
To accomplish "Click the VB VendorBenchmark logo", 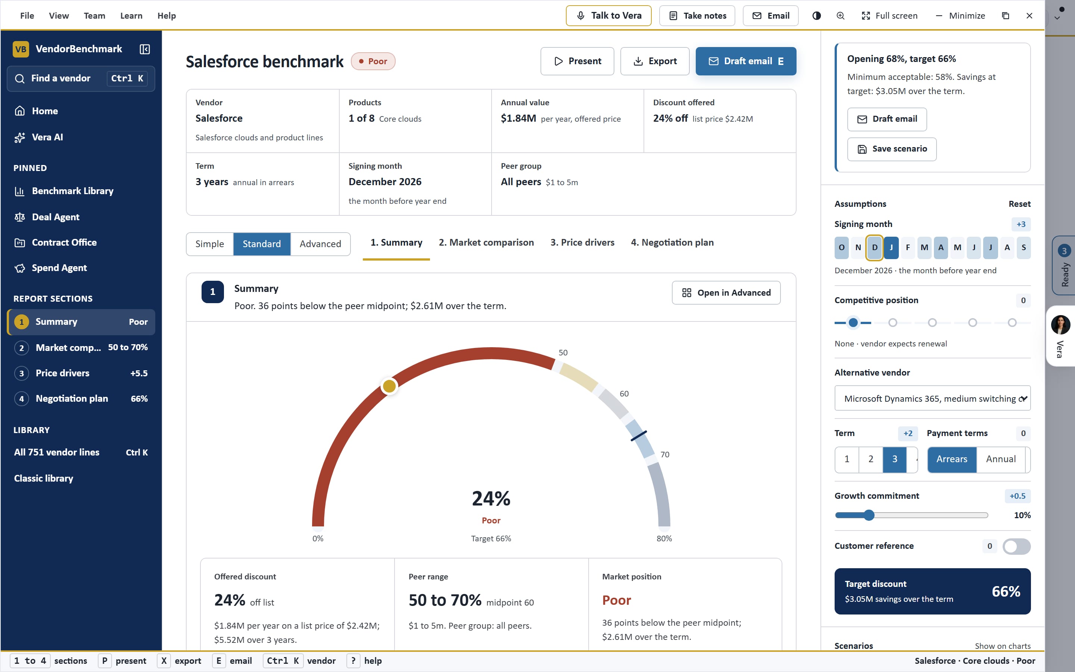I will click(x=21, y=49).
